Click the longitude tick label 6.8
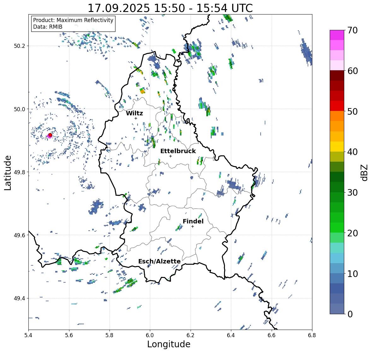Viewport: 372px width, 352px height. point(312,335)
